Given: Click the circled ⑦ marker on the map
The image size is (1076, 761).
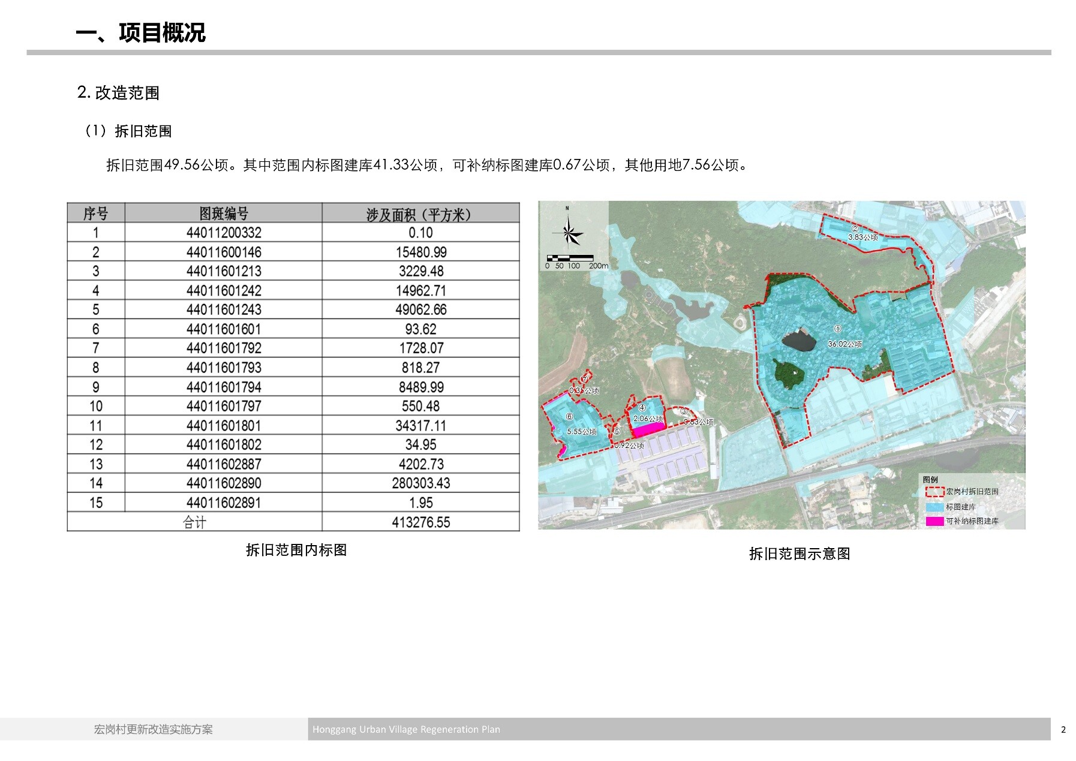Looking at the screenshot, I should pyautogui.click(x=584, y=380).
